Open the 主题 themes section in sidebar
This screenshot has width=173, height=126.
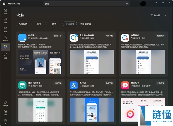5,56
